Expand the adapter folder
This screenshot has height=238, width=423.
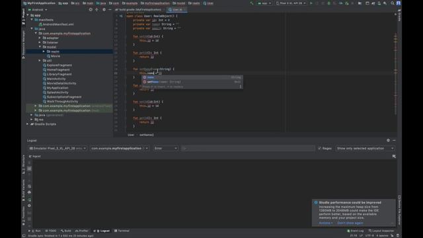pos(40,38)
